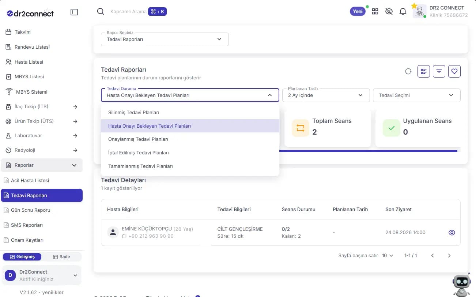Click the Toplam Seans card
This screenshot has height=297, width=476.
[328, 128]
